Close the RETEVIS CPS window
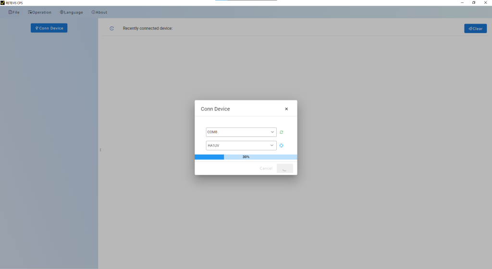 tap(485, 2)
